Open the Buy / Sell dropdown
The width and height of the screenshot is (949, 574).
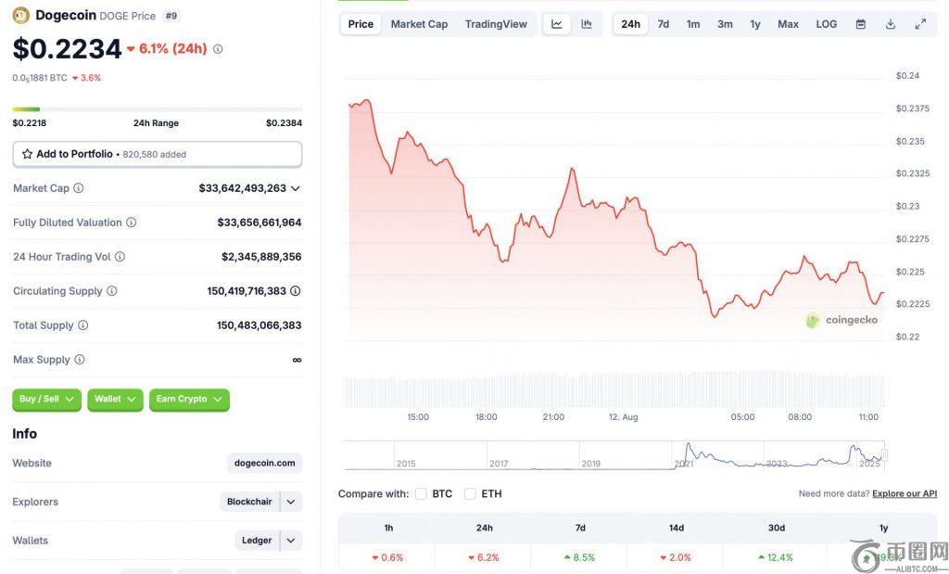click(x=46, y=400)
